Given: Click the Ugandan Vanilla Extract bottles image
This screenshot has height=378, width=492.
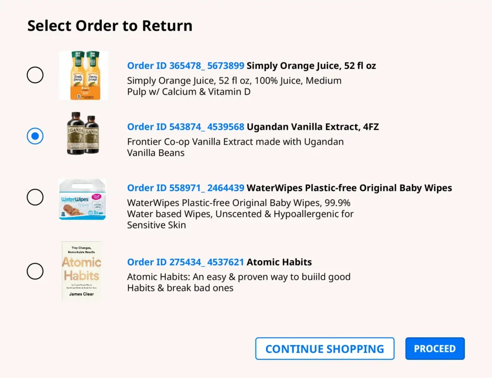Looking at the screenshot, I should tap(84, 134).
